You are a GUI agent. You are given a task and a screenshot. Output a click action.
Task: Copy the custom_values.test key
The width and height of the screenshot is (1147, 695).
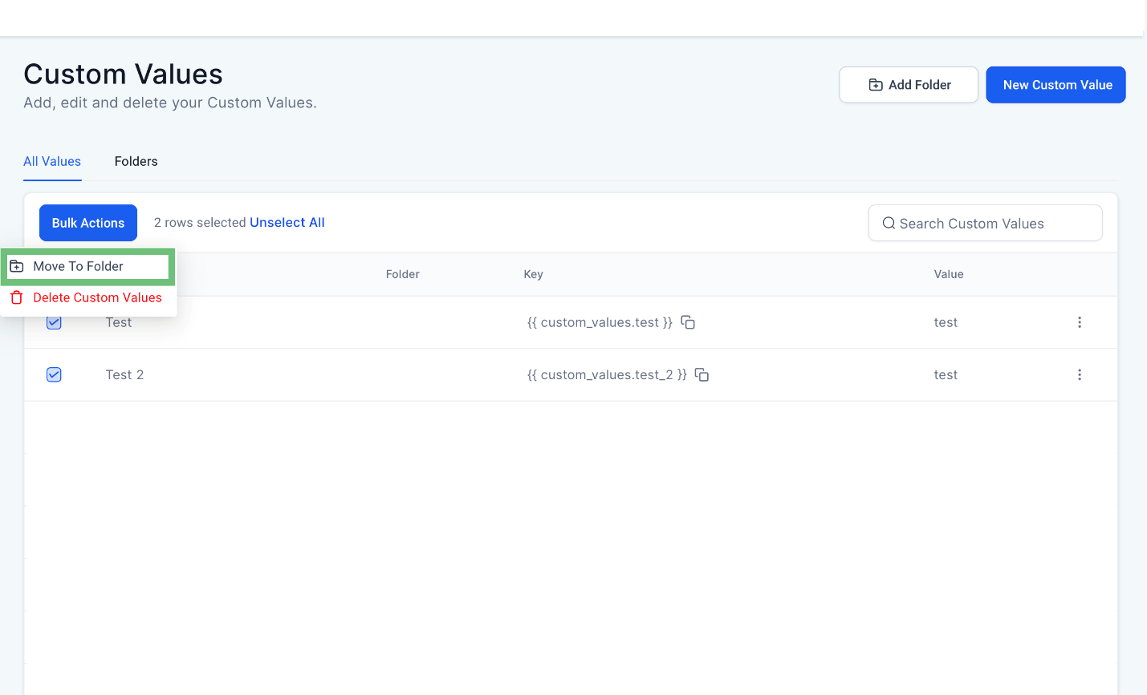(x=688, y=322)
